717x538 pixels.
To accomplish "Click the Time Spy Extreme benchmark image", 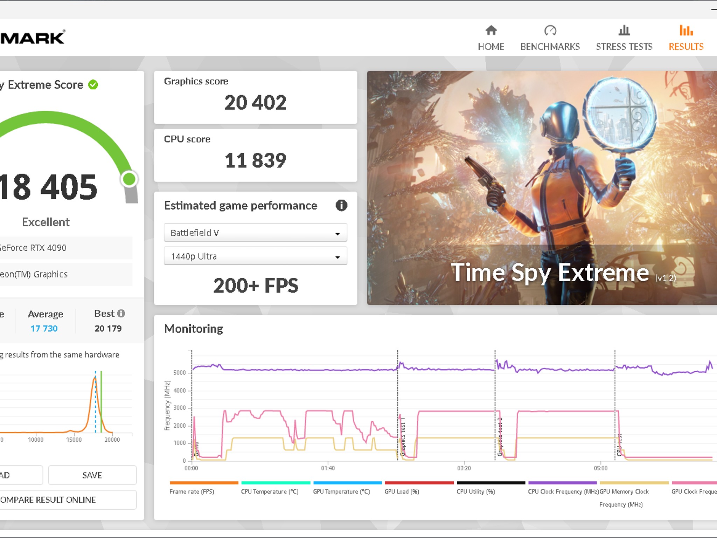I will point(542,188).
